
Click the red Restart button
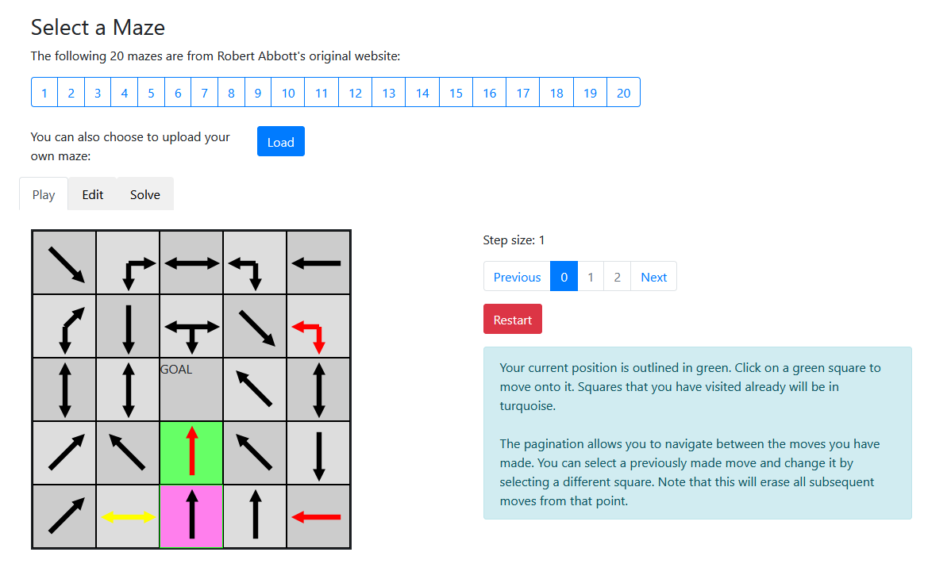click(x=513, y=319)
